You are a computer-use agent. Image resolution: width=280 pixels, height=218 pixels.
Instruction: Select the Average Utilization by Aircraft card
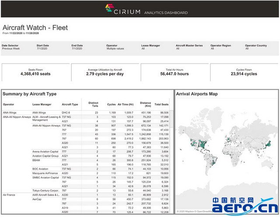pyautogui.click(x=105, y=72)
